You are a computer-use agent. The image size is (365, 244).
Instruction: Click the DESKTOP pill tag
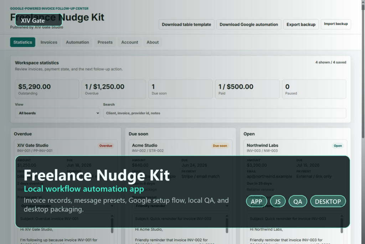(328, 201)
